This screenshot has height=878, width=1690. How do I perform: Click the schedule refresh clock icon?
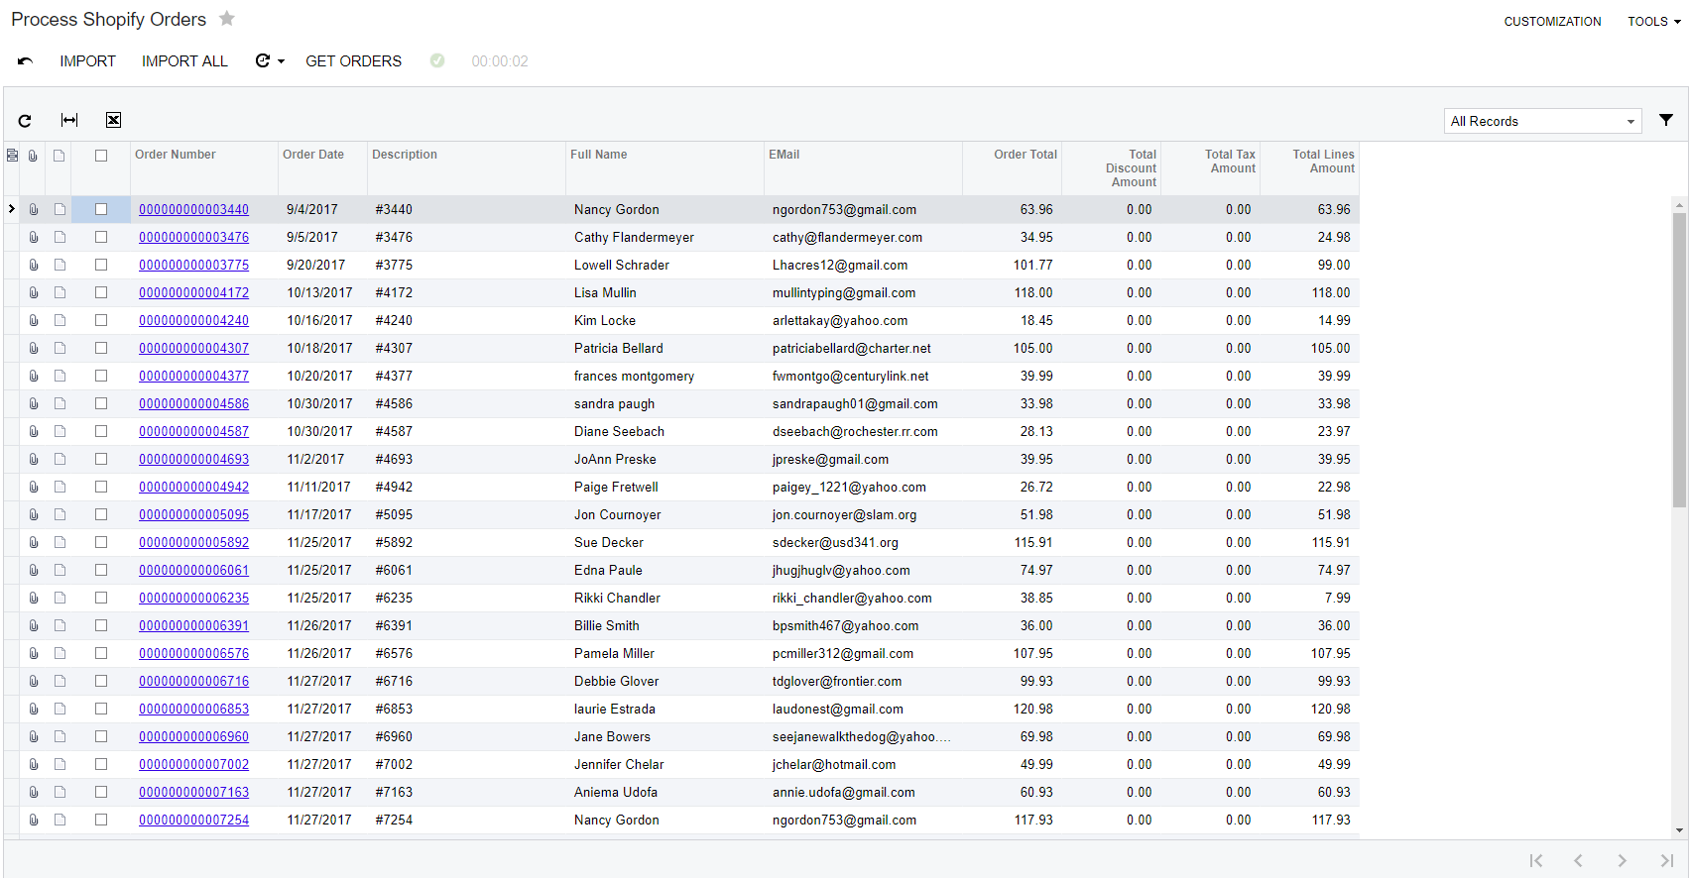(263, 60)
